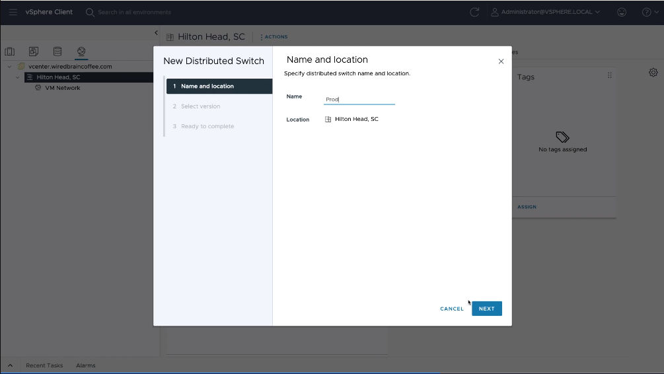Click the switch Name input field
664x374 pixels.
tap(359, 99)
